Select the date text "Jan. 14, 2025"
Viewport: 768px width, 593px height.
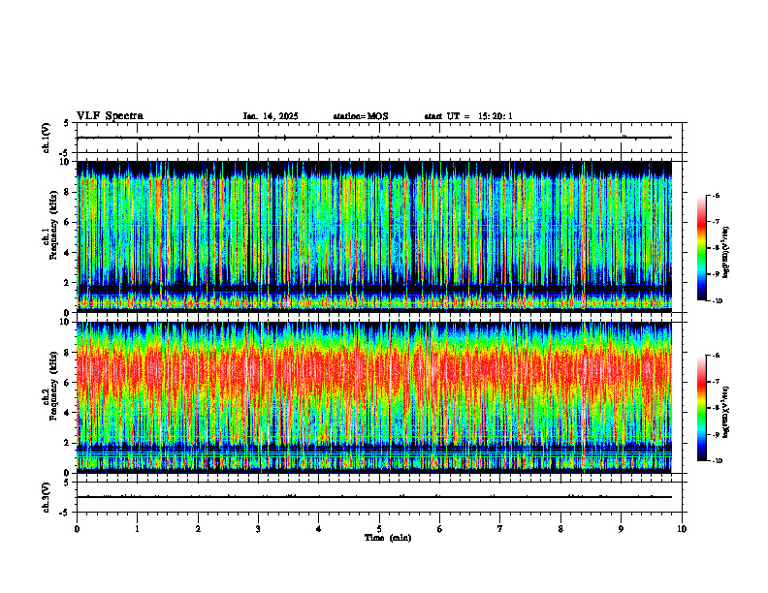coord(271,116)
